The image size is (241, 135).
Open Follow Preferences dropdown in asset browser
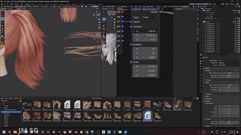(99, 98)
